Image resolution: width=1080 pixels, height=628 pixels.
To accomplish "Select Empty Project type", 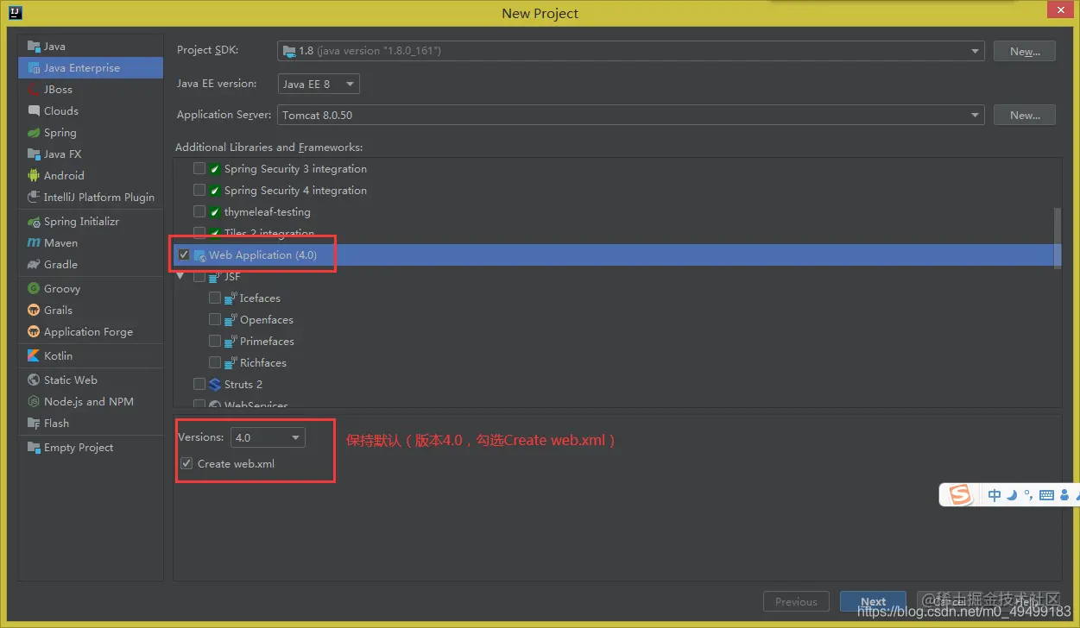I will 91,448.
